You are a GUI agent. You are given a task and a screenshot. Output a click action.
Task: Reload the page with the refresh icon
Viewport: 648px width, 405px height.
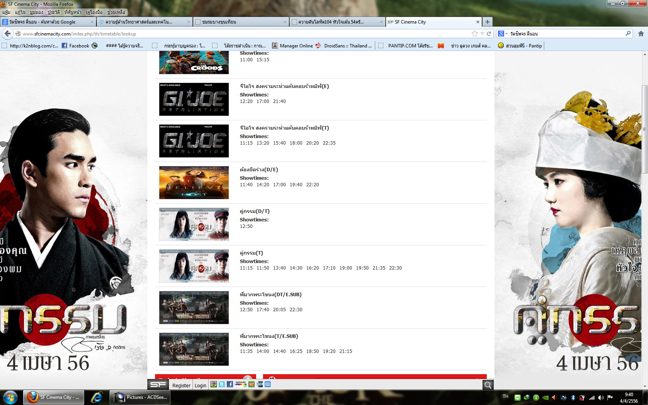coord(489,34)
